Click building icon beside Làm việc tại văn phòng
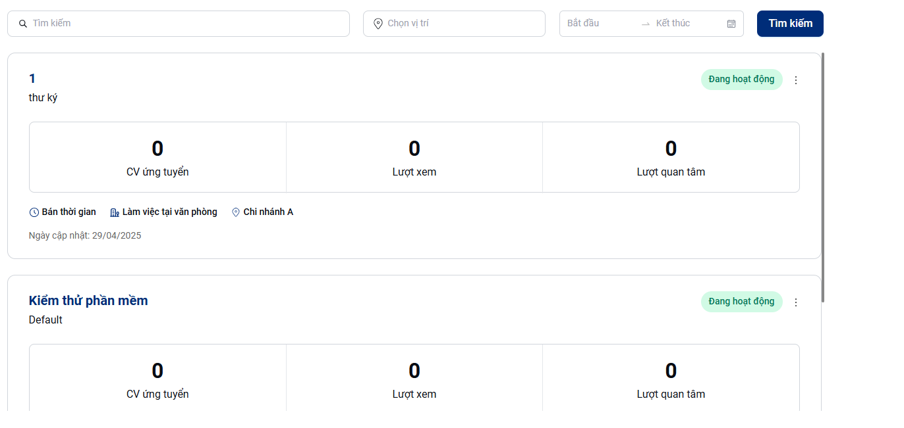904x428 pixels. point(115,212)
